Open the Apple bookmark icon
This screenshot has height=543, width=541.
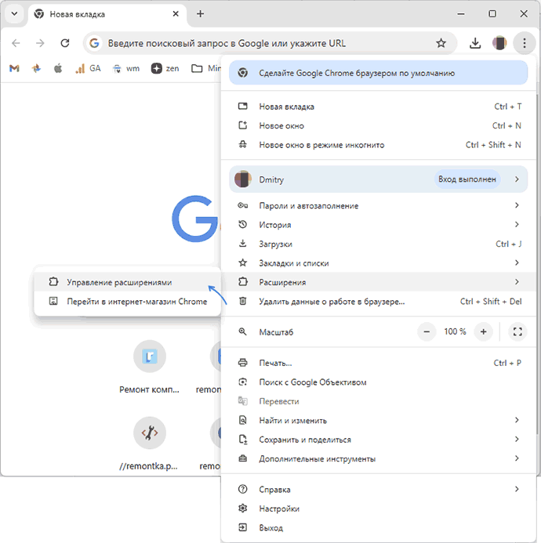(58, 69)
